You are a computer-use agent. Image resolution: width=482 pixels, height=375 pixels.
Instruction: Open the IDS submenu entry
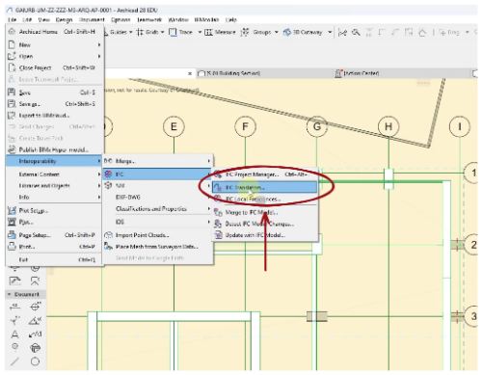pos(157,222)
